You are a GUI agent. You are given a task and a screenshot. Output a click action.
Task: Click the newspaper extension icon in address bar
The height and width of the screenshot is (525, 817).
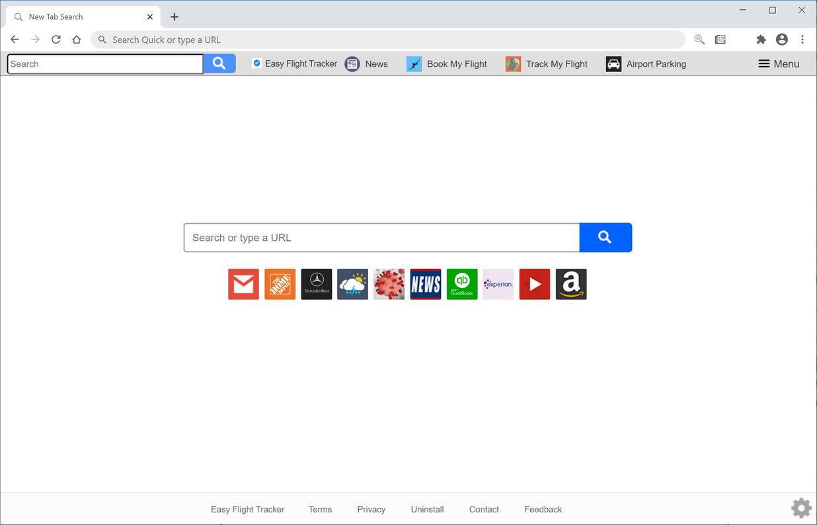pyautogui.click(x=720, y=40)
